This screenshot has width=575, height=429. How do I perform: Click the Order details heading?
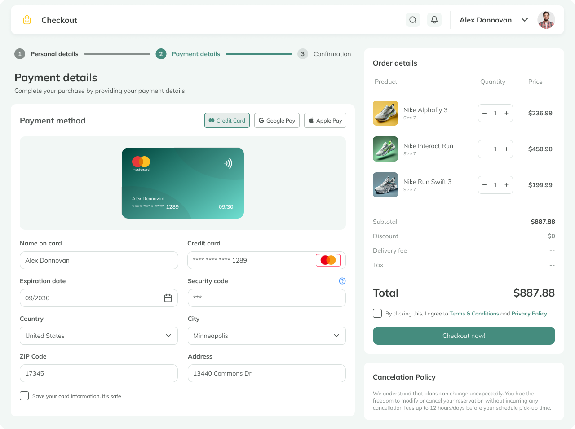395,63
